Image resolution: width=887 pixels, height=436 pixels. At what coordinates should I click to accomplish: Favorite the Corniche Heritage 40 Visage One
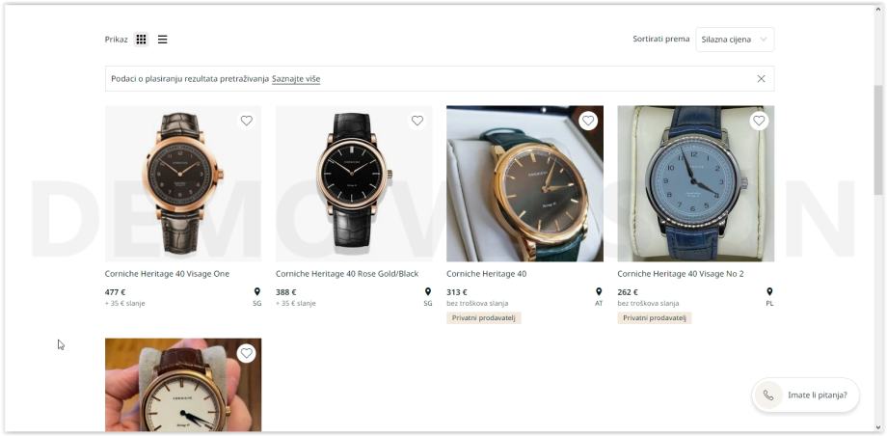click(247, 121)
